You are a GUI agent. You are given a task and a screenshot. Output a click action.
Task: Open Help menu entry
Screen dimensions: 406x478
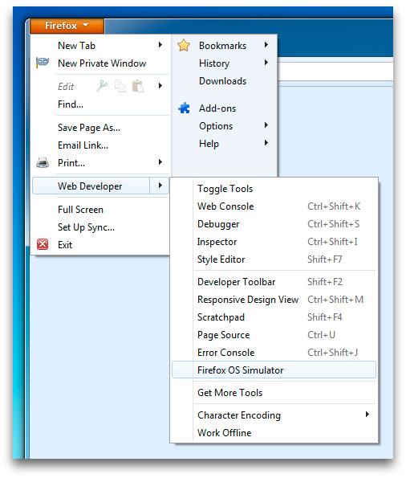pos(224,144)
